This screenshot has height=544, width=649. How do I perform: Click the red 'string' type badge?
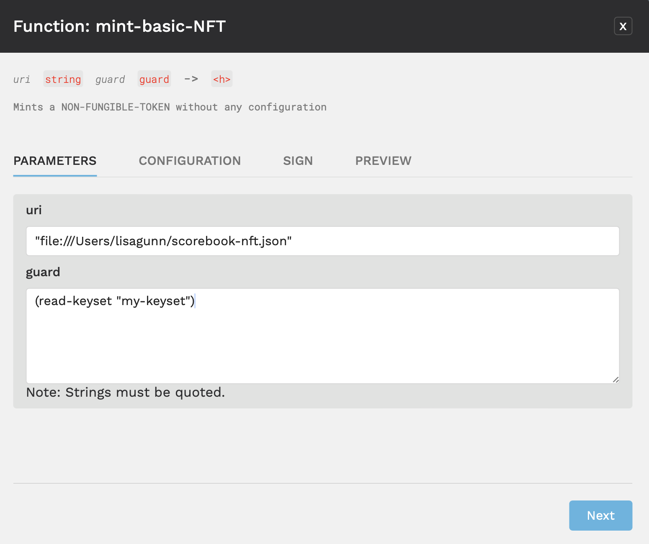63,79
